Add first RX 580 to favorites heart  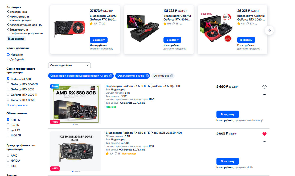pos(264,87)
